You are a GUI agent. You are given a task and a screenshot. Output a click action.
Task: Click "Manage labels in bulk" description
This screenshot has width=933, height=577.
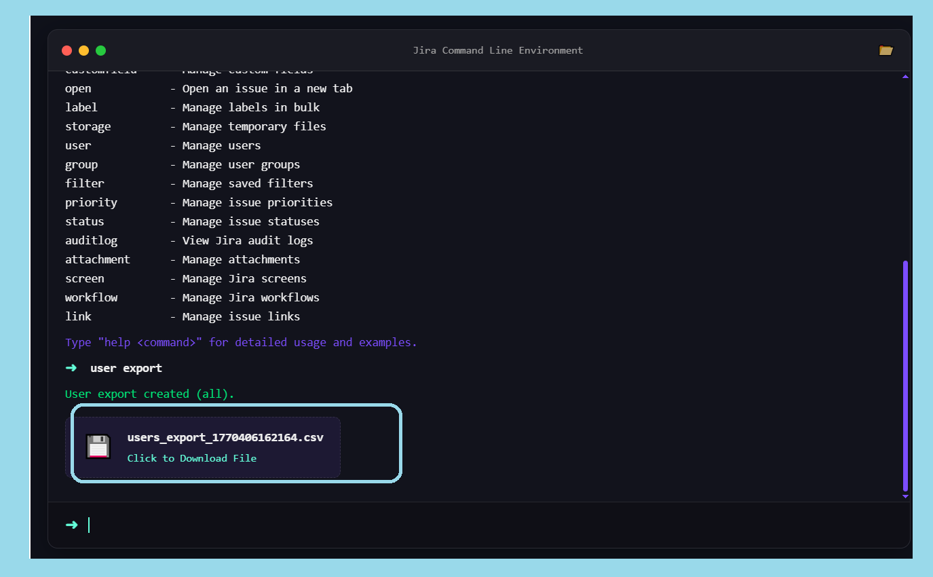[x=251, y=107]
